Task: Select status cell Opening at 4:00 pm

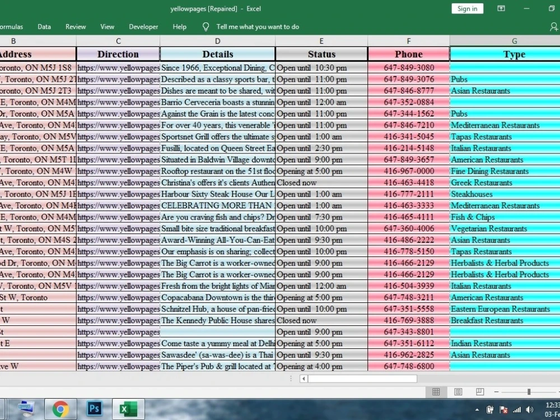Action: (321, 366)
